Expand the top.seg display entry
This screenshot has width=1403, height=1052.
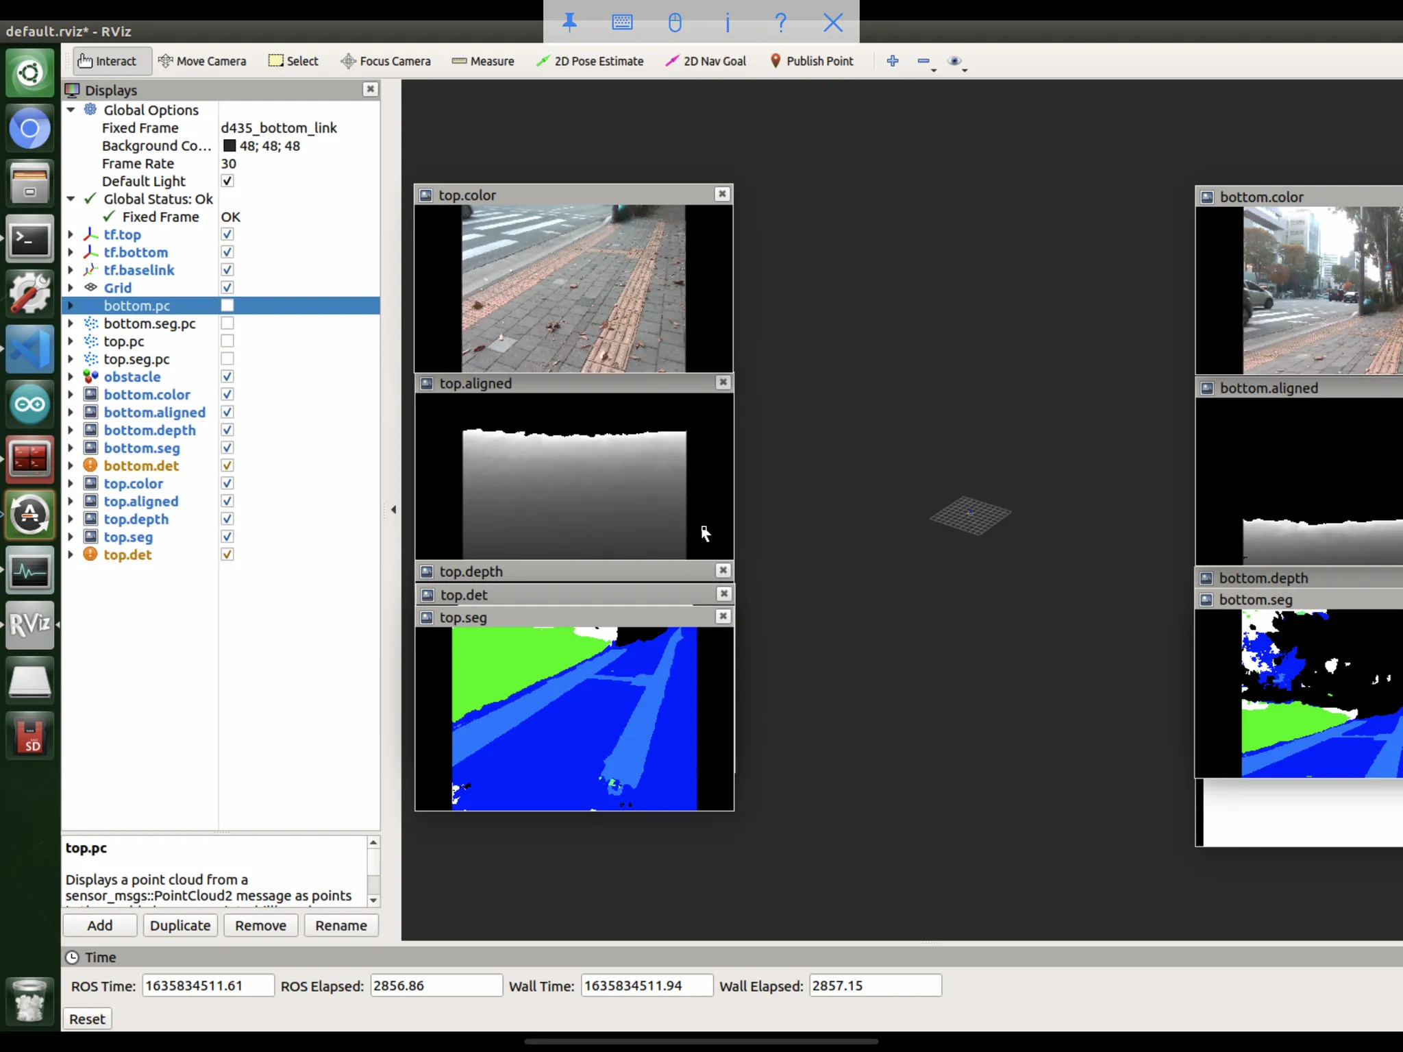(x=71, y=537)
